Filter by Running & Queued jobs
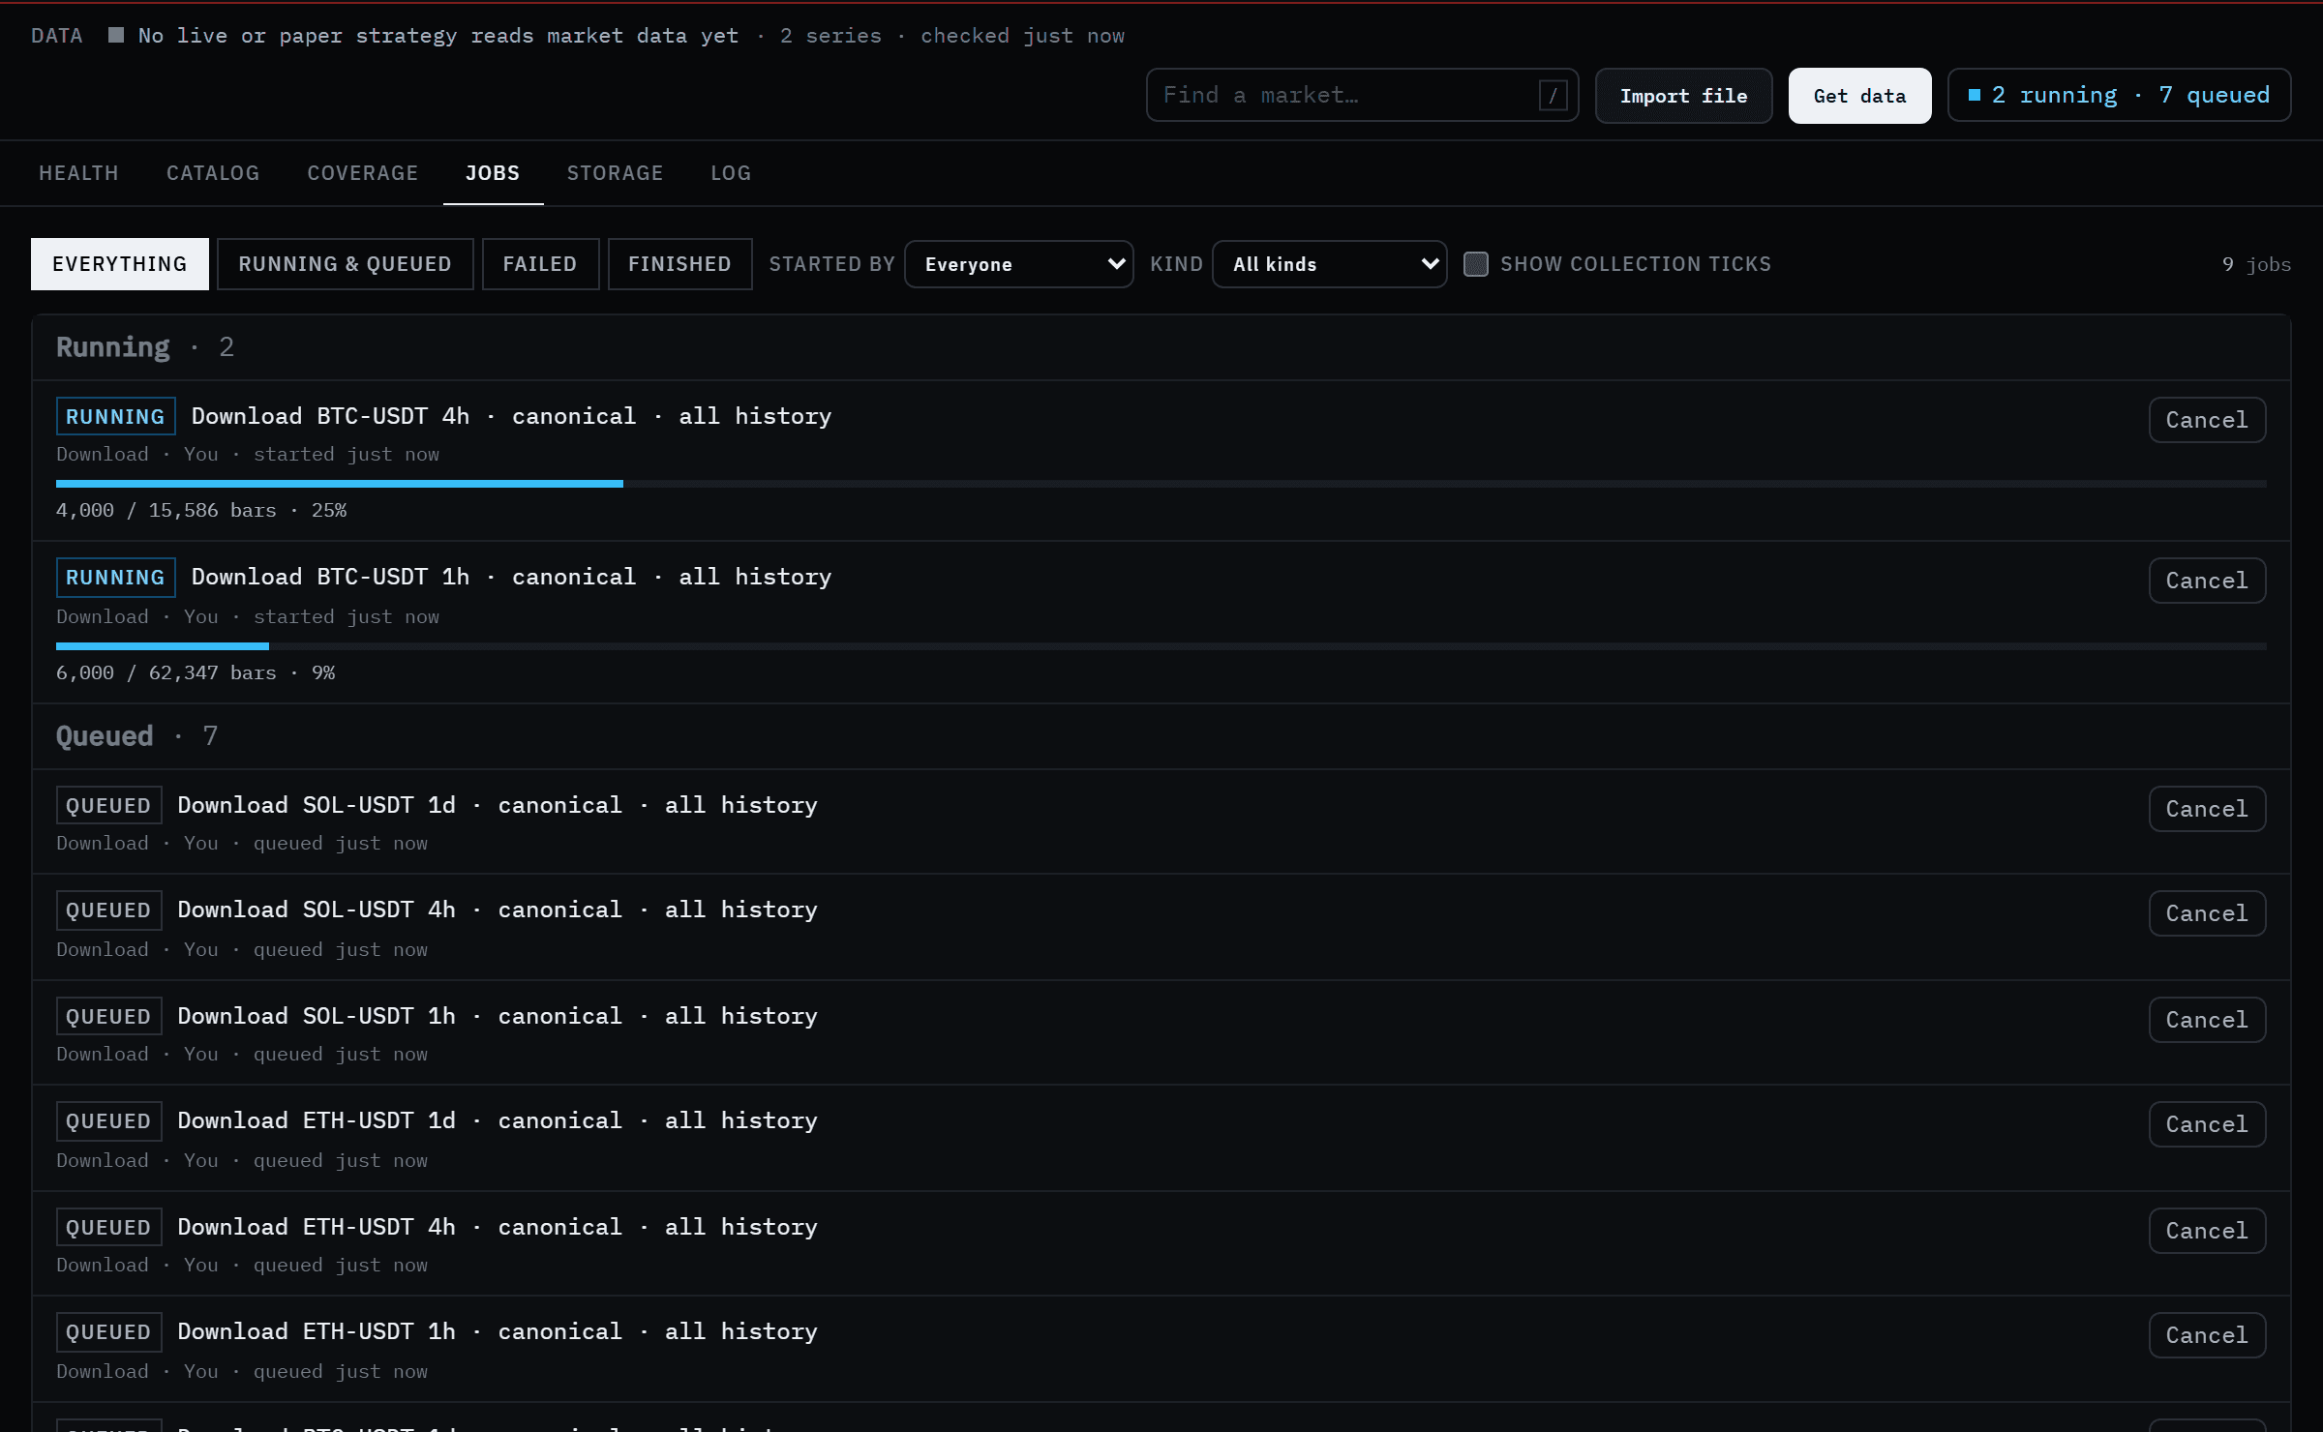 pos(346,264)
